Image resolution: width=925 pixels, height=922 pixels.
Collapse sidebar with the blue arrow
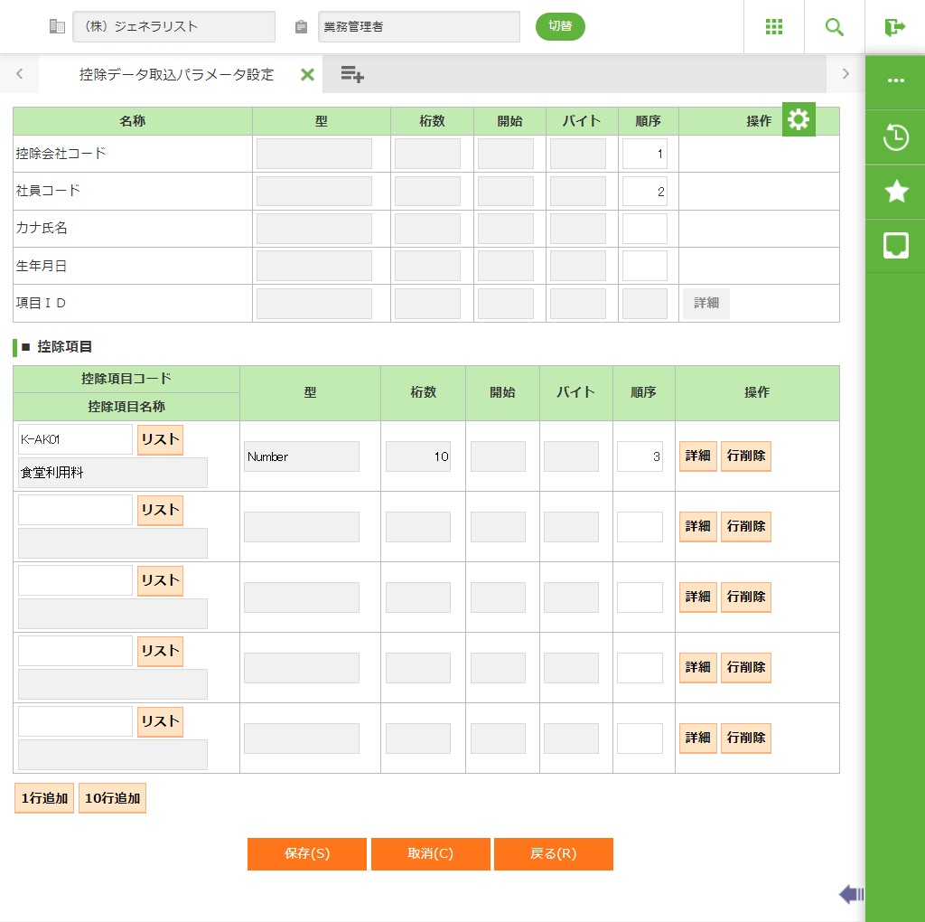click(851, 895)
